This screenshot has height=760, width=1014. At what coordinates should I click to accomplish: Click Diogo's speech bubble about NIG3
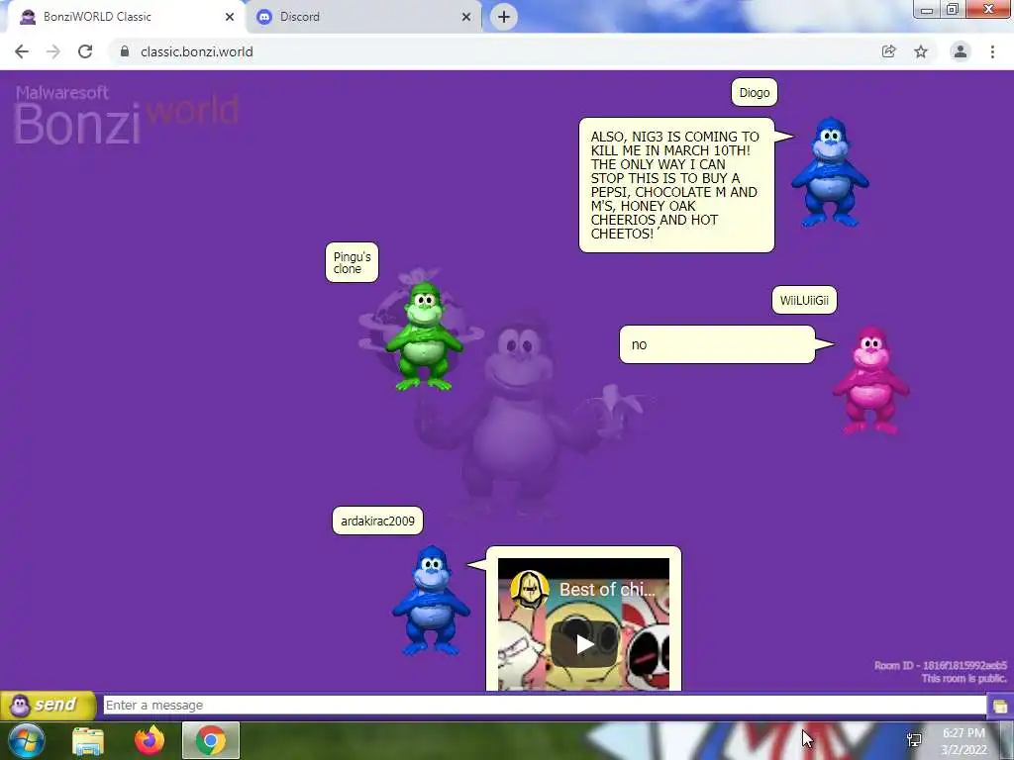coord(676,185)
